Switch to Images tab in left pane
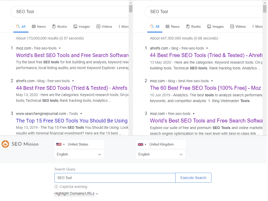268x201 pixels. 82,26
